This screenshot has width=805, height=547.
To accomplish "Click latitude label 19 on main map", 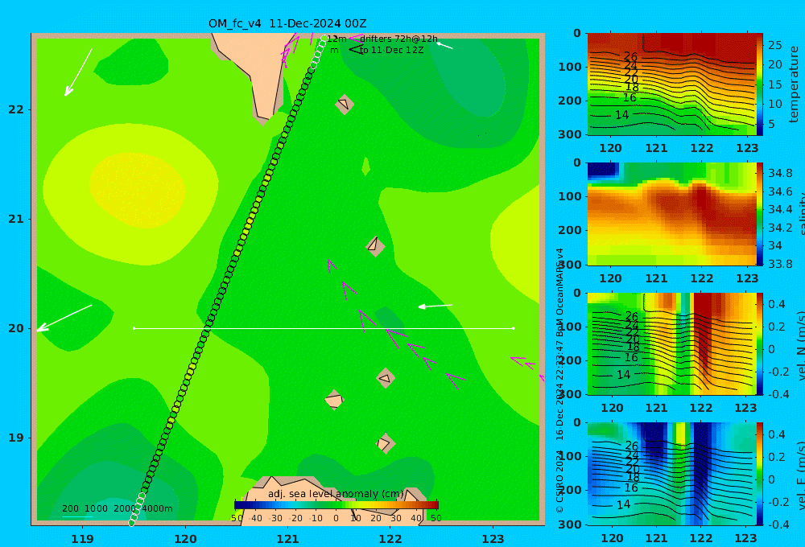I will click(x=16, y=438).
